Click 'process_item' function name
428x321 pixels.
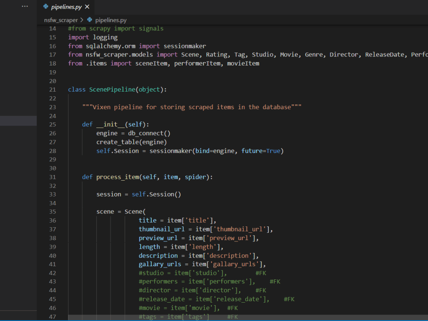click(x=118, y=177)
